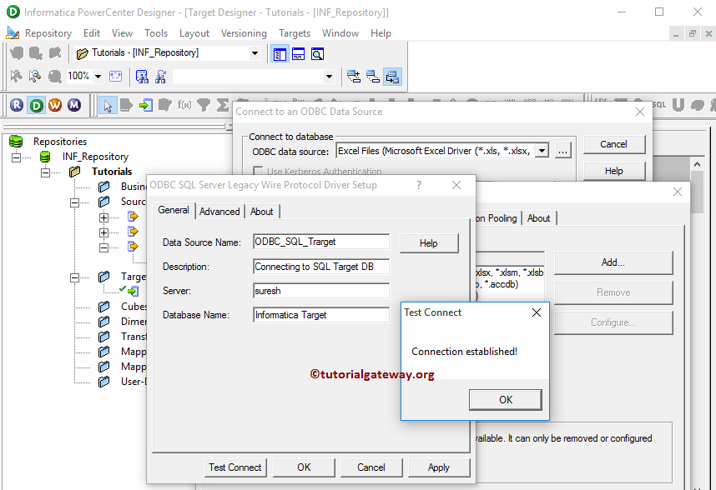Open the Workflow Manager via W icon

pos(55,104)
